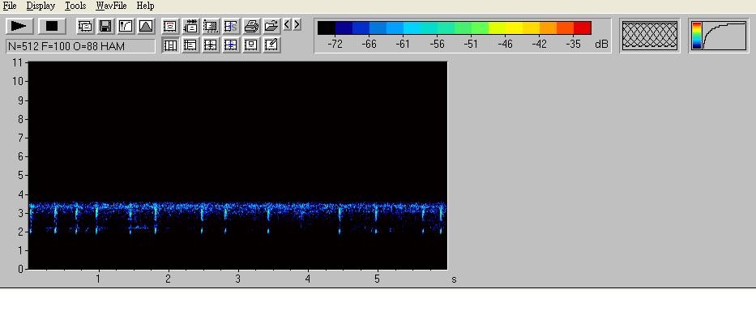The height and width of the screenshot is (311, 756).
Task: Toggle the horizontal grid lines display mode
Action: (x=190, y=45)
